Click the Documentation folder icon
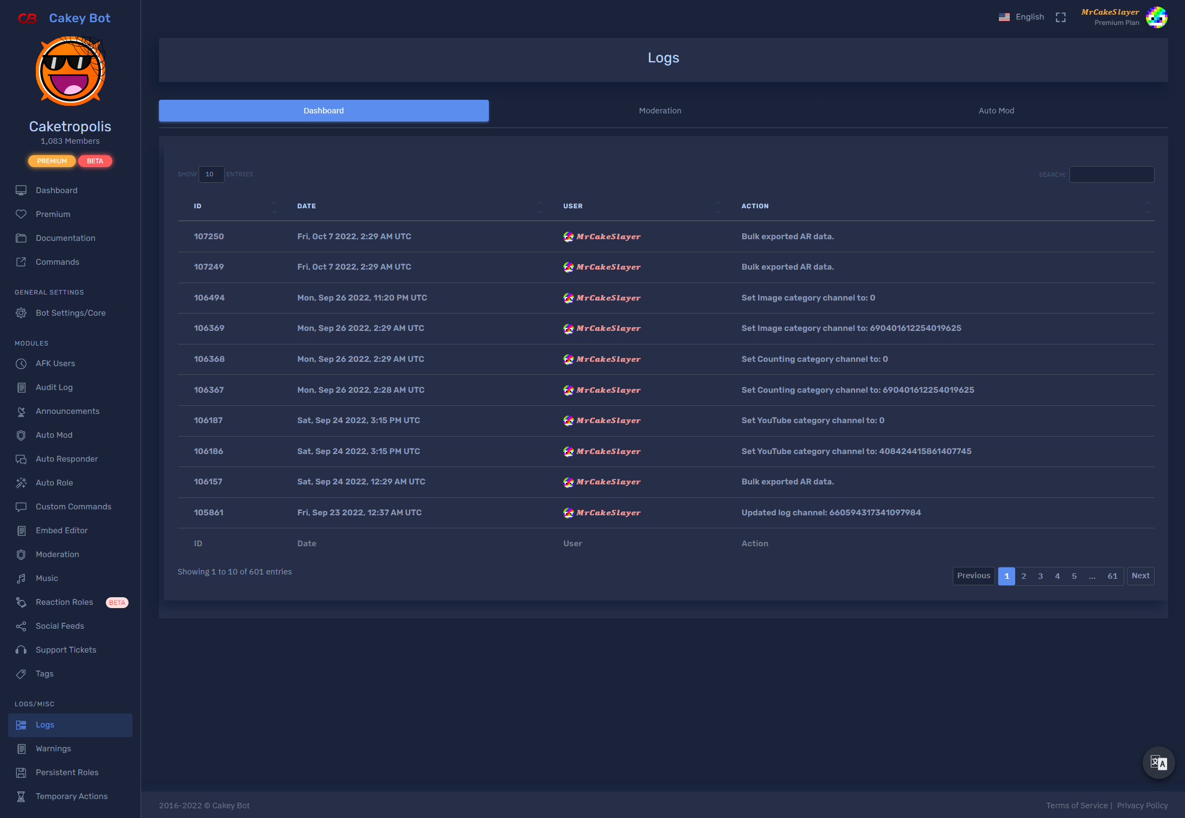1185x818 pixels. point(21,238)
